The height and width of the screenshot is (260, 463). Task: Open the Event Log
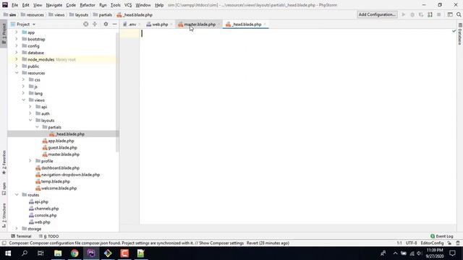tap(442, 236)
